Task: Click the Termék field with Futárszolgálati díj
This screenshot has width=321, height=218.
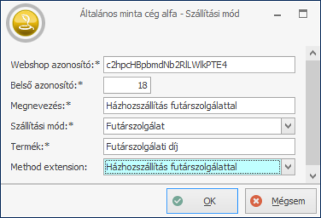Action: (199, 146)
